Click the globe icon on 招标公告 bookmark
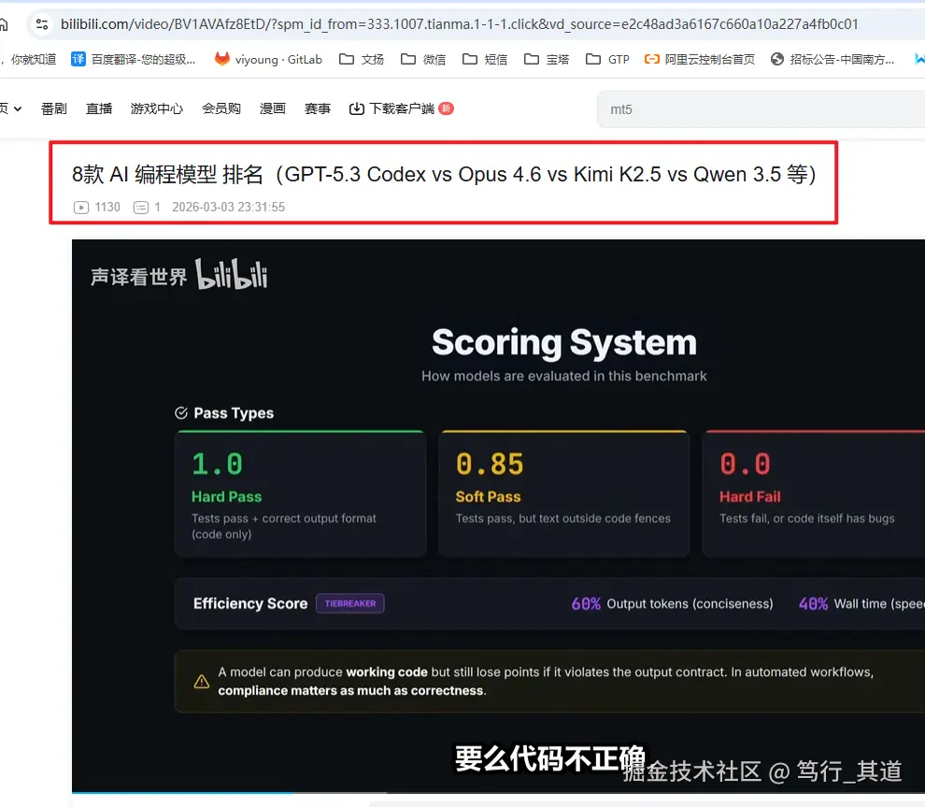Image resolution: width=925 pixels, height=807 pixels. [x=776, y=59]
